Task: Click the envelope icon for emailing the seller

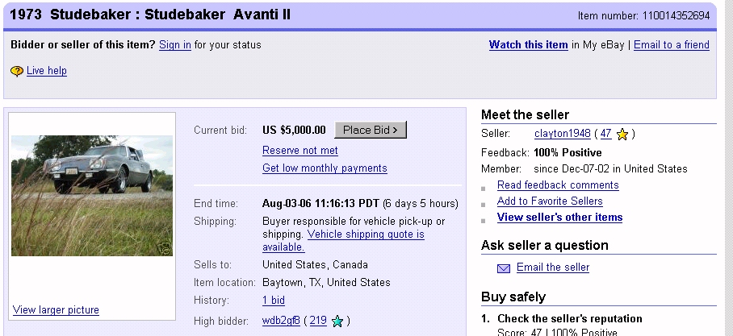Action: pos(504,268)
